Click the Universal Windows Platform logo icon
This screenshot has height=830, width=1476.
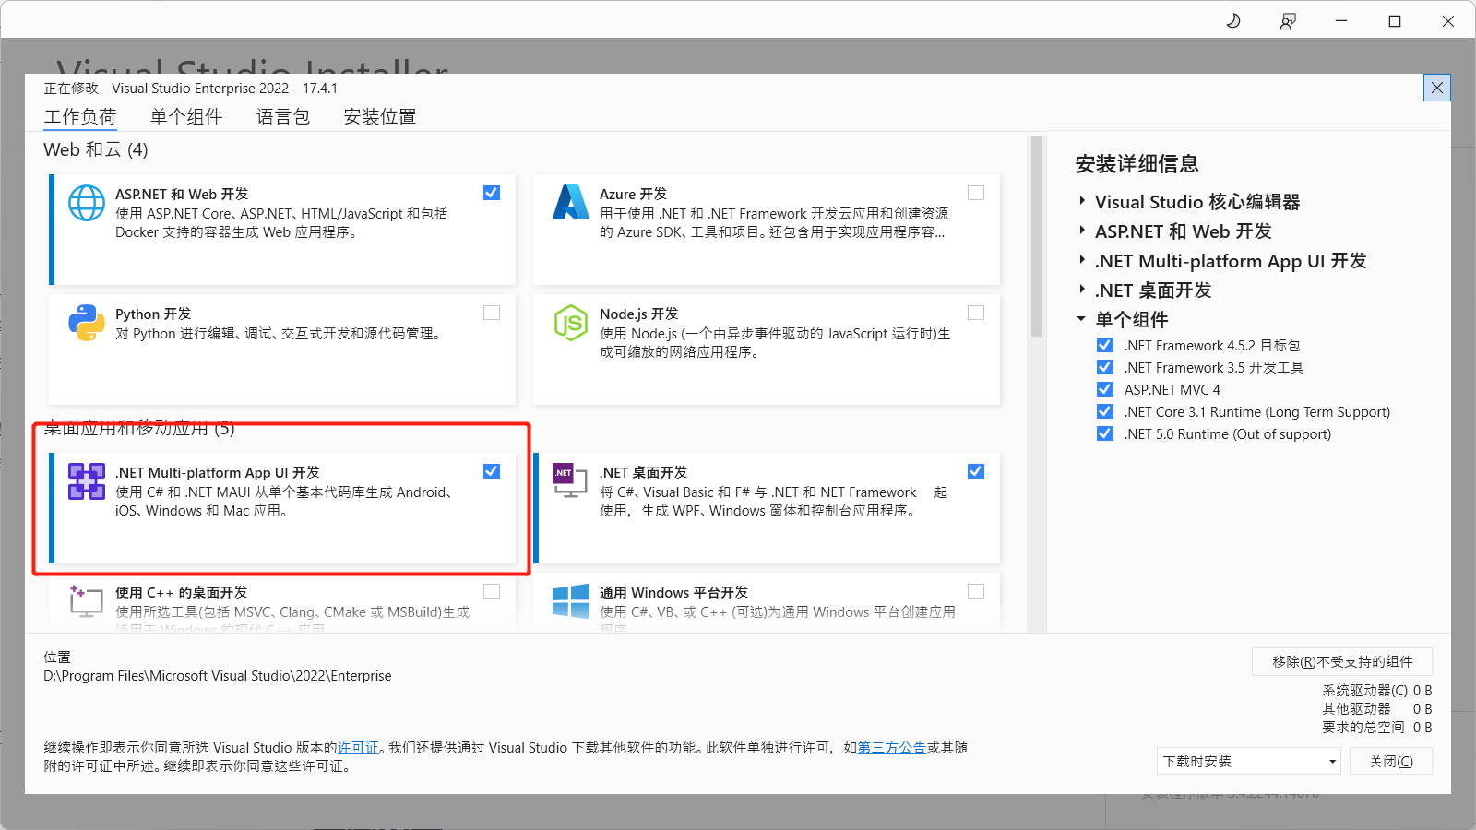click(x=571, y=601)
